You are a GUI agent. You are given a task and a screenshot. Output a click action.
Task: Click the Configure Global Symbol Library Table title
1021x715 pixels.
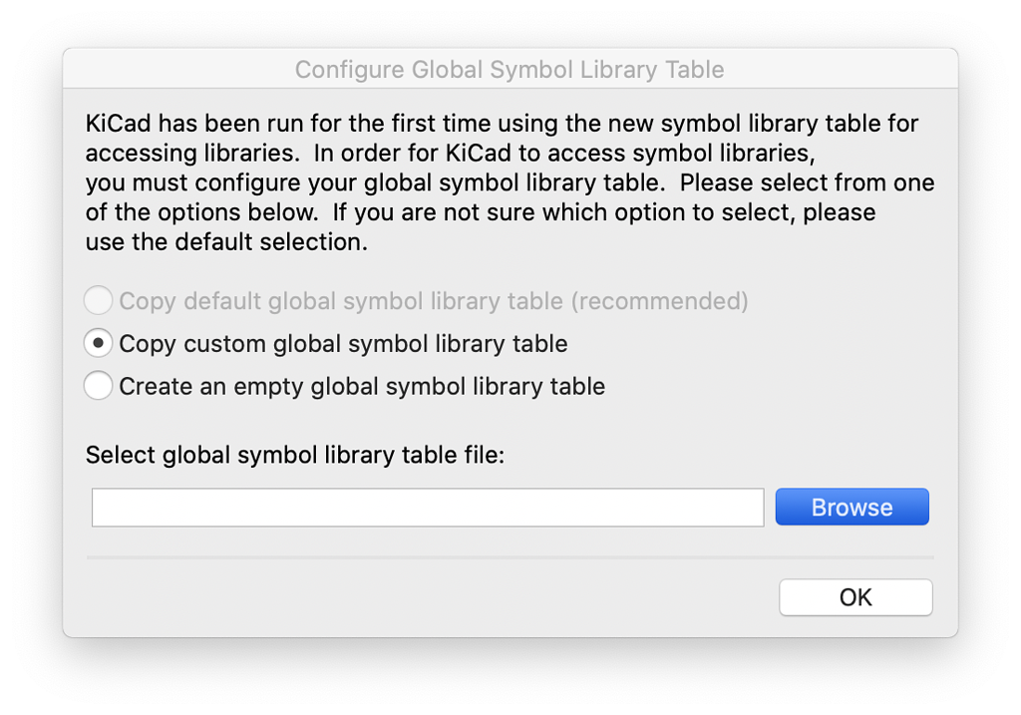510,69
